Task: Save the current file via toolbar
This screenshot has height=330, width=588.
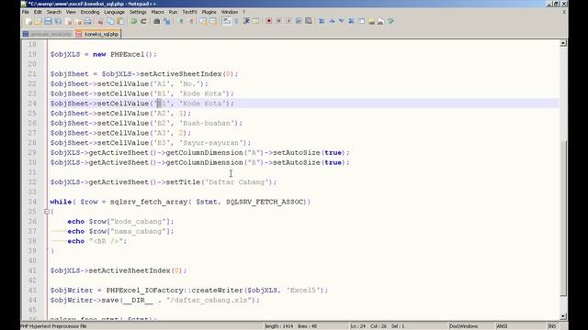Action: click(x=48, y=21)
